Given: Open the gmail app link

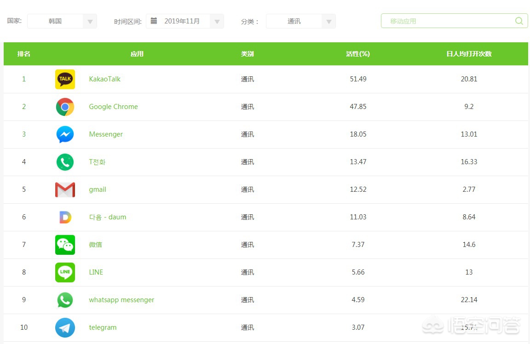Looking at the screenshot, I should pyautogui.click(x=98, y=189).
